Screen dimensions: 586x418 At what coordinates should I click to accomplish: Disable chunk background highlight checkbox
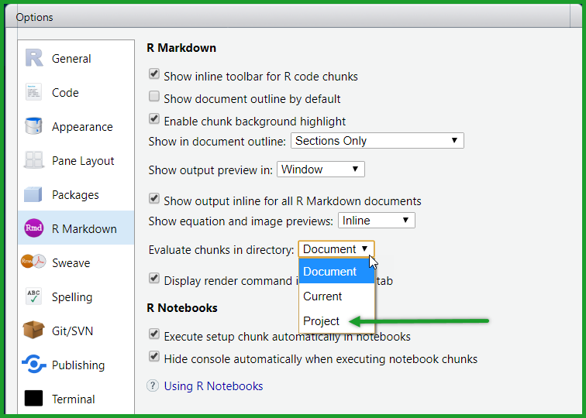[x=154, y=121]
